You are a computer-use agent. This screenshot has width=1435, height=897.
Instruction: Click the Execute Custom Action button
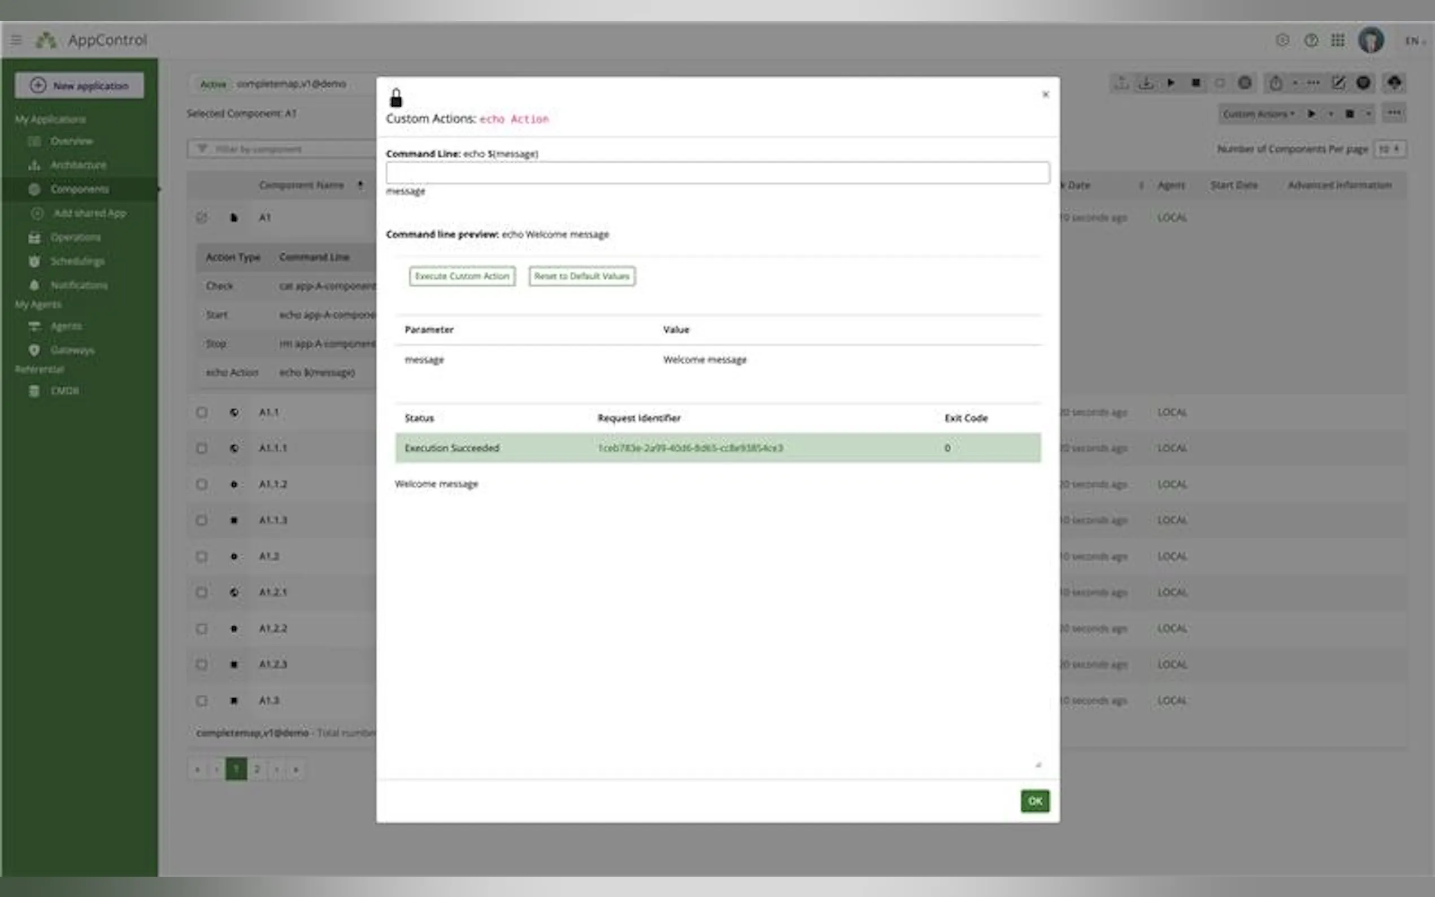click(462, 276)
